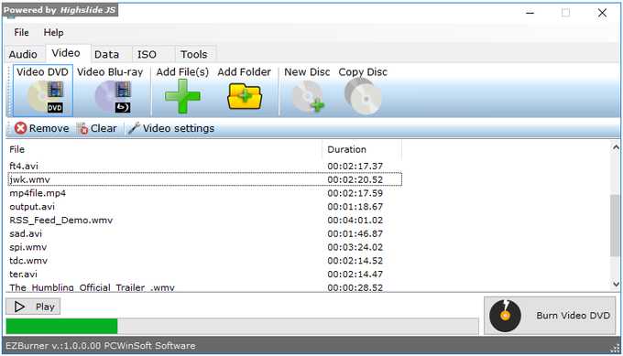623x356 pixels.
Task: Remove the selected file with the red X
Action: pyautogui.click(x=42, y=128)
